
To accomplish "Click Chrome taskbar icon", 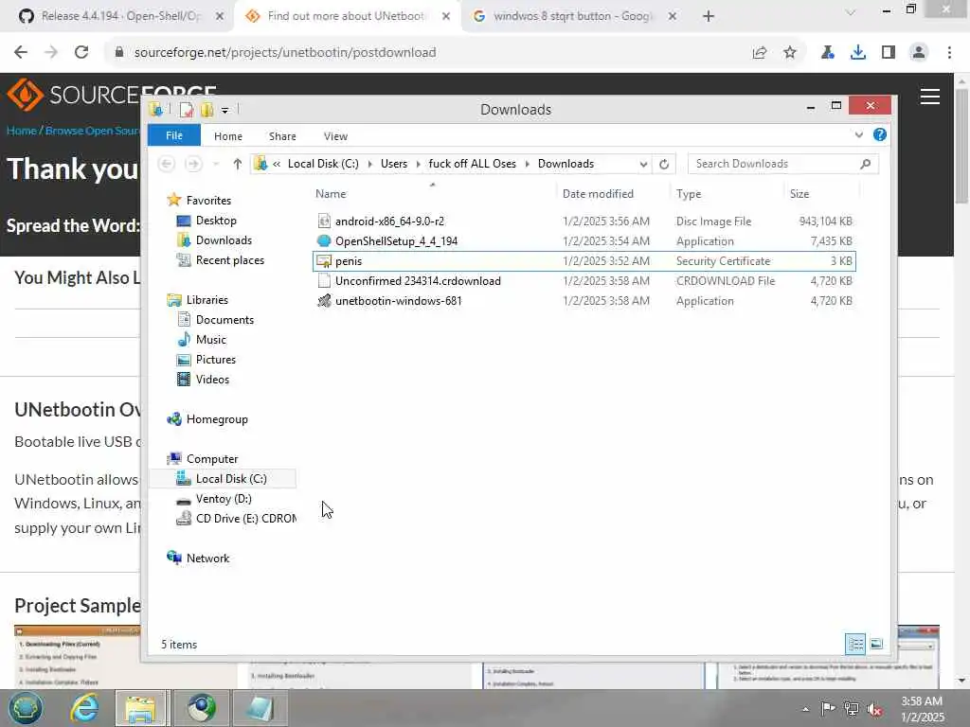I will pos(201,708).
